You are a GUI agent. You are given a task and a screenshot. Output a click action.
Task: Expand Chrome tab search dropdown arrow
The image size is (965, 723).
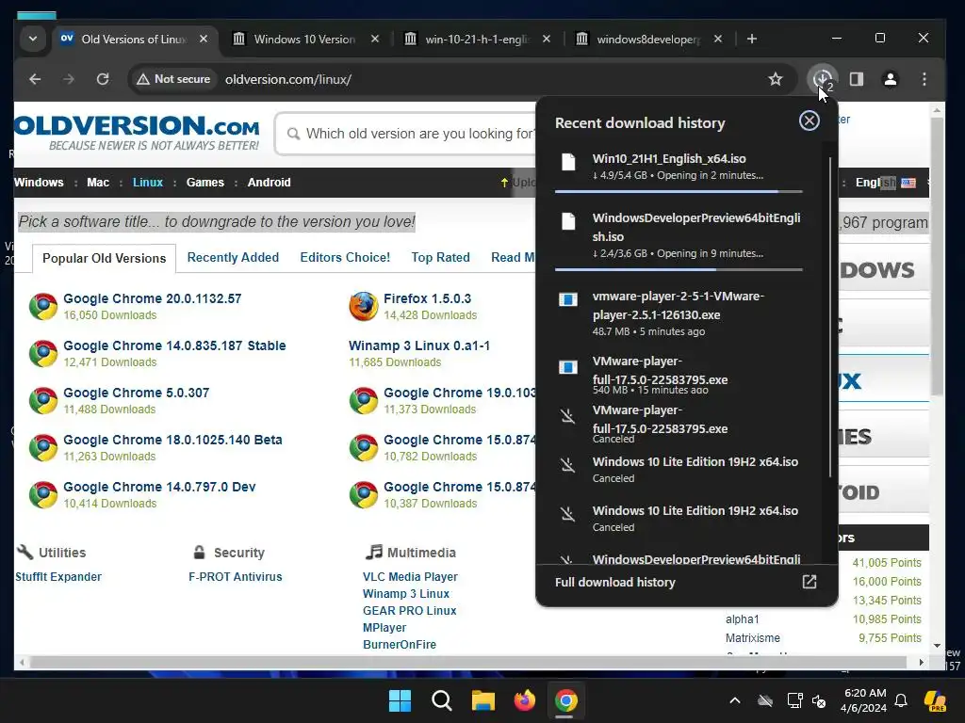click(x=33, y=39)
